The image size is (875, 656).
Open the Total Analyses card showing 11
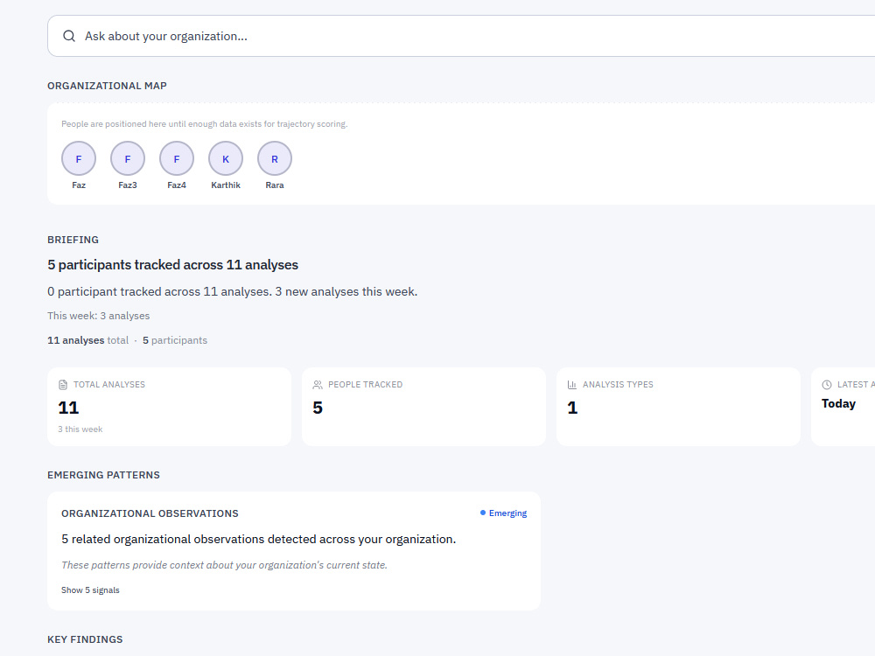pos(169,407)
